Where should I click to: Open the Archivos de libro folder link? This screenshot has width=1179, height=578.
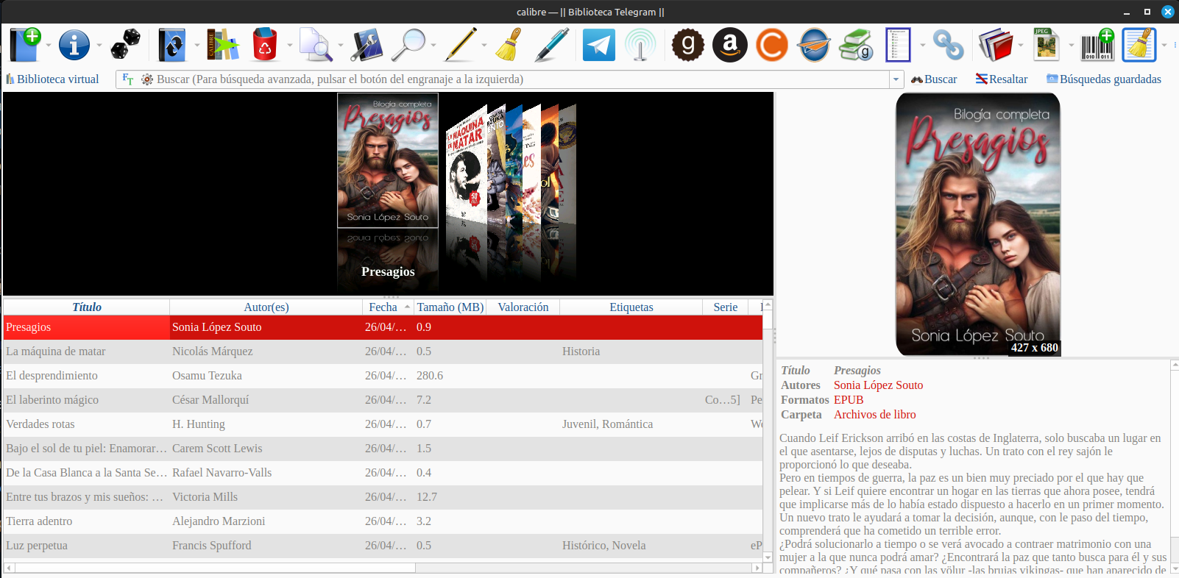(874, 414)
